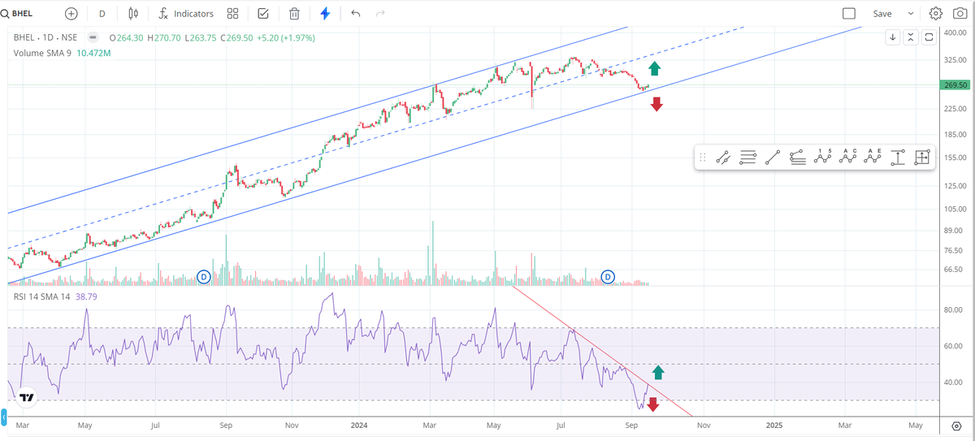Image resolution: width=975 pixels, height=441 pixels.
Task: Grab the drawing toolbar drag handle
Action: [x=703, y=158]
